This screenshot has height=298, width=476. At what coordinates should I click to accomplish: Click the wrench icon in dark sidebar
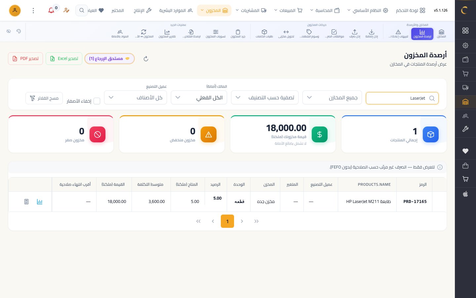click(x=465, y=129)
